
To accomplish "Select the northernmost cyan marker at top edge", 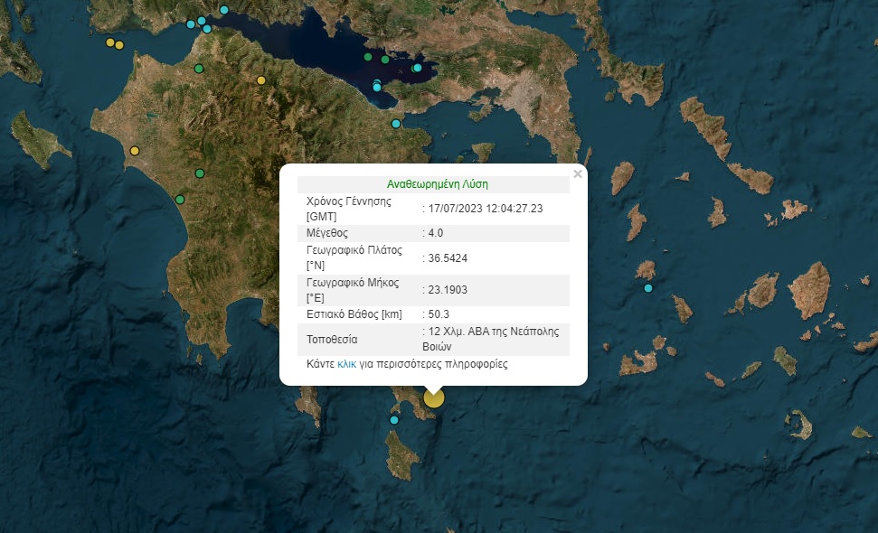I will coord(224,10).
